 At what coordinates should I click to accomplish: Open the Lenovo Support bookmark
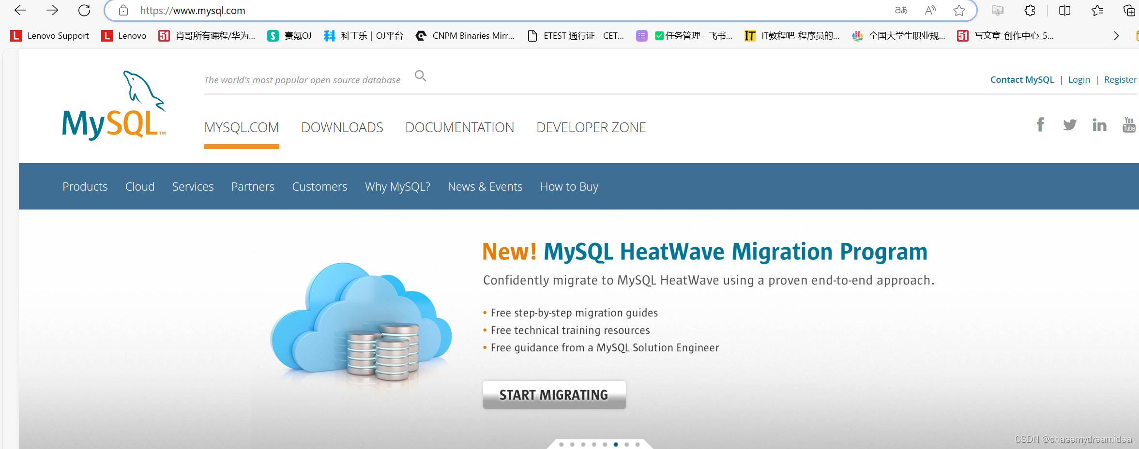(x=50, y=36)
